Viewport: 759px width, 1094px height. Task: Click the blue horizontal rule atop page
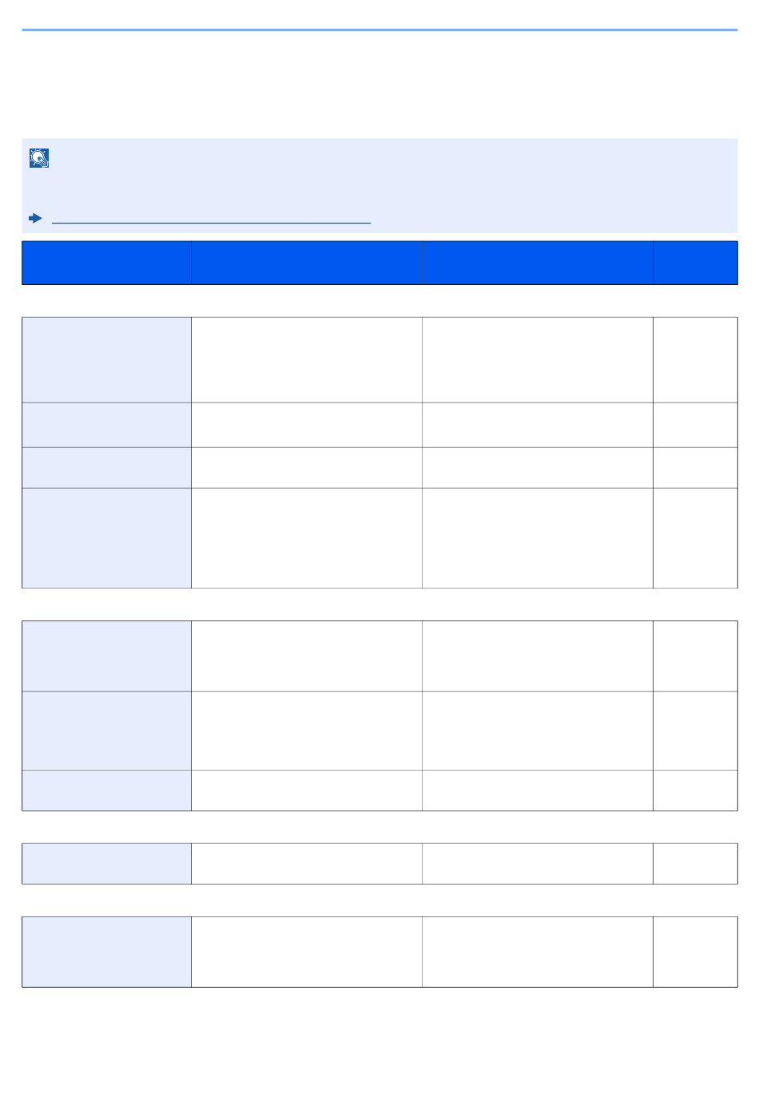click(x=379, y=30)
